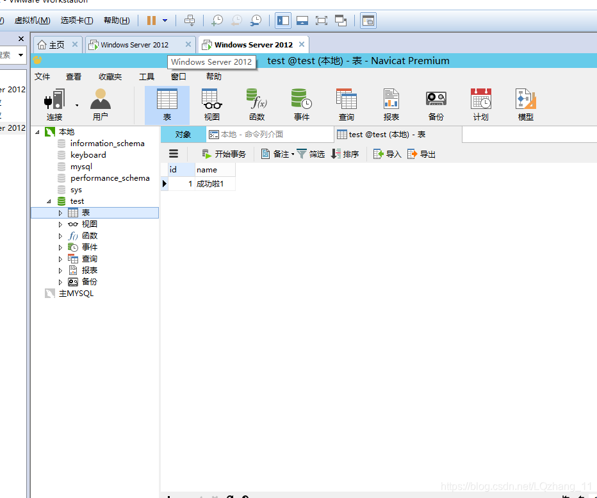Expand the 事件 tree node
The image size is (597, 498).
point(60,247)
